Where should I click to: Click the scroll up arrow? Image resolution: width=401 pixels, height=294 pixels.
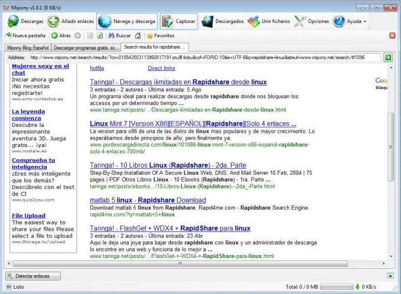point(391,67)
